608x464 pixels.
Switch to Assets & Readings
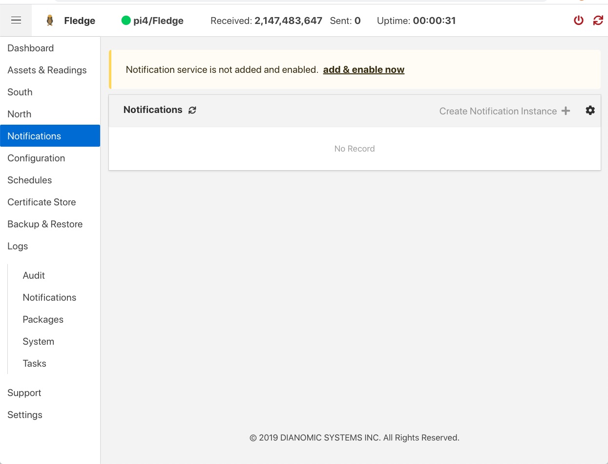(47, 70)
